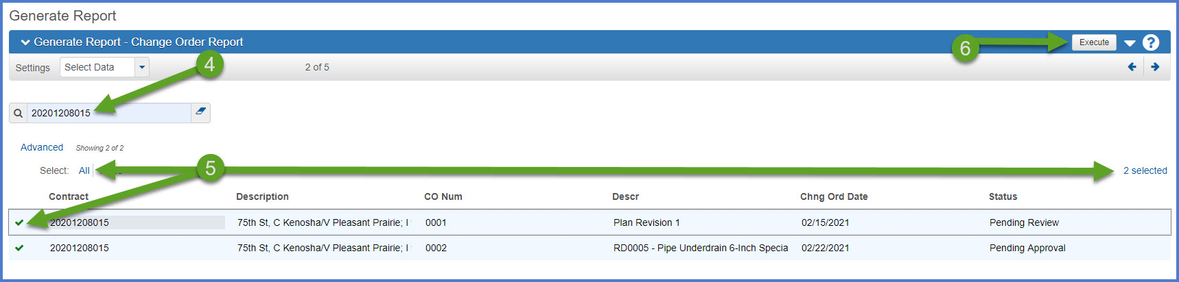Collapse the Generate Report panel chevron
Viewport: 1179px width, 282px height.
pos(25,42)
